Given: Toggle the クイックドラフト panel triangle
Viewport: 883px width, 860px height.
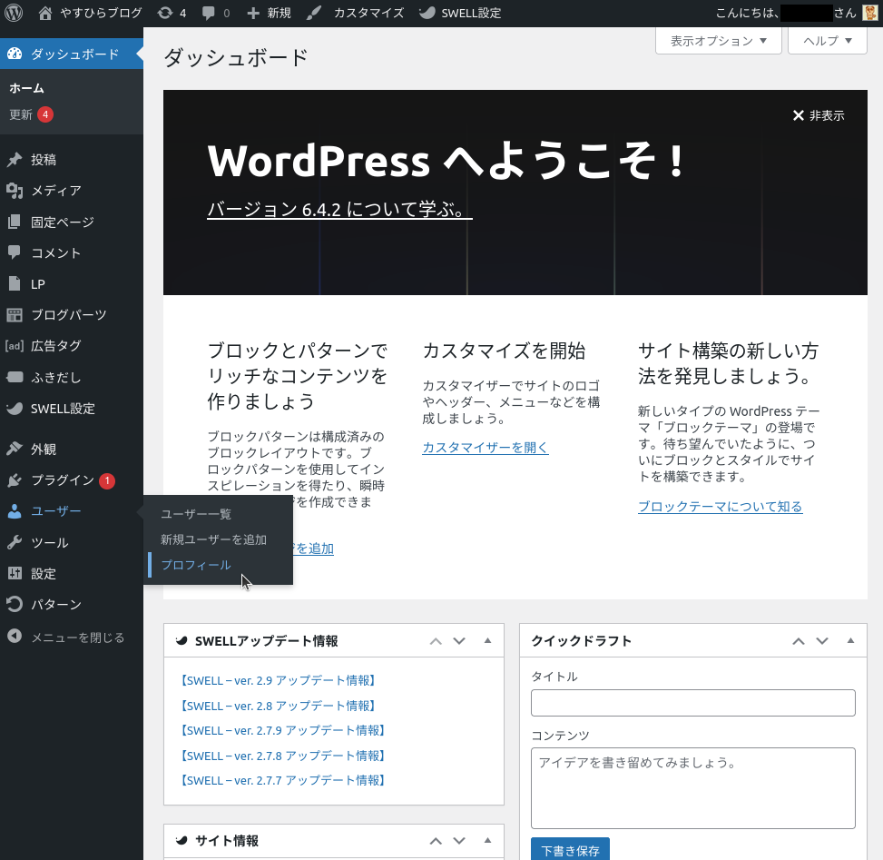Looking at the screenshot, I should click(x=850, y=640).
